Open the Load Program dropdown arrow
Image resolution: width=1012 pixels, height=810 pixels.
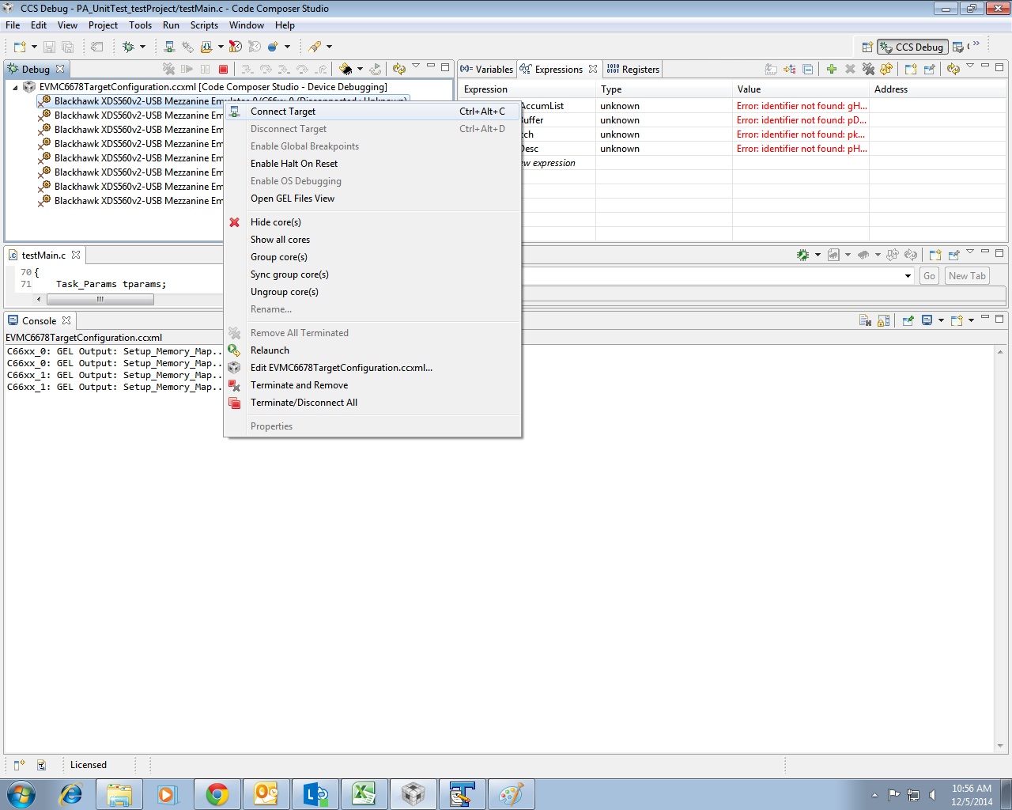(x=221, y=47)
